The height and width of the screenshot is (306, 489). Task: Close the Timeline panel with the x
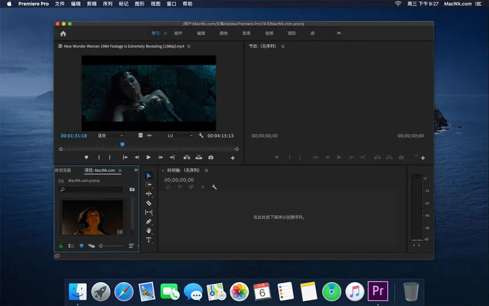(162, 171)
